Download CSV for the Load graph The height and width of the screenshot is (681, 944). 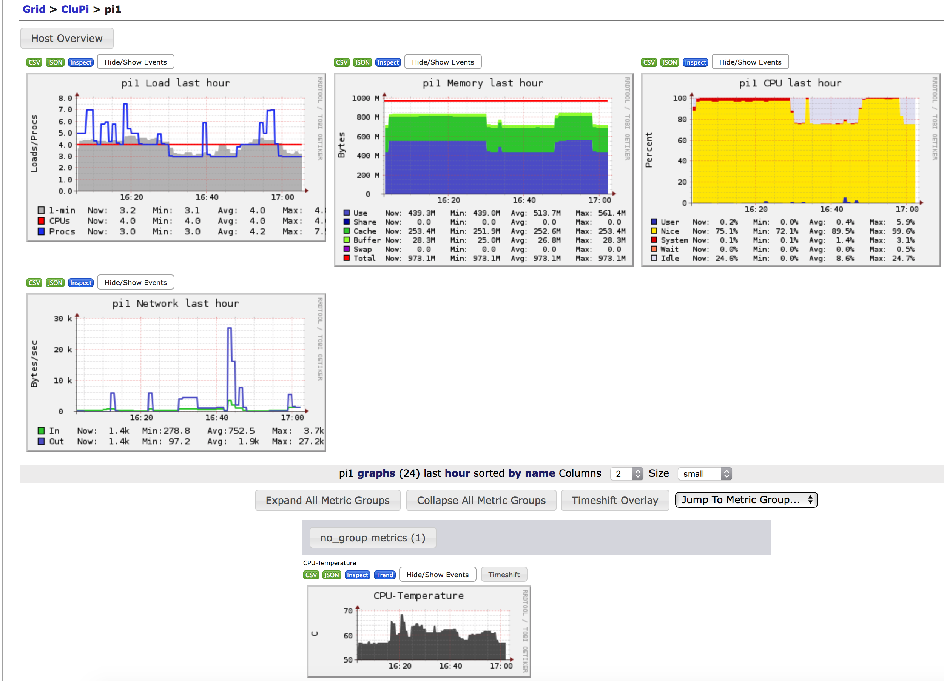[x=34, y=62]
